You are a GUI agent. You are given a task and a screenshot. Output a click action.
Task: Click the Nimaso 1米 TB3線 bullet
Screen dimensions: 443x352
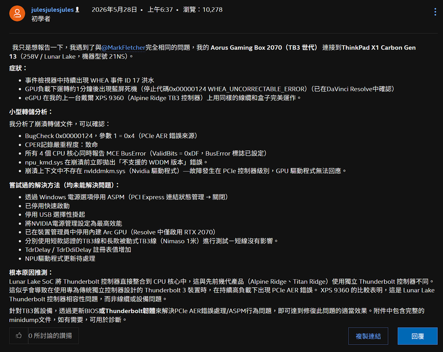[x=152, y=241]
